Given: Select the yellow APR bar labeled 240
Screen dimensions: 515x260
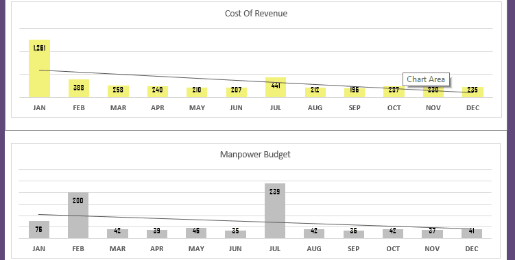Looking at the screenshot, I should coord(157,92).
